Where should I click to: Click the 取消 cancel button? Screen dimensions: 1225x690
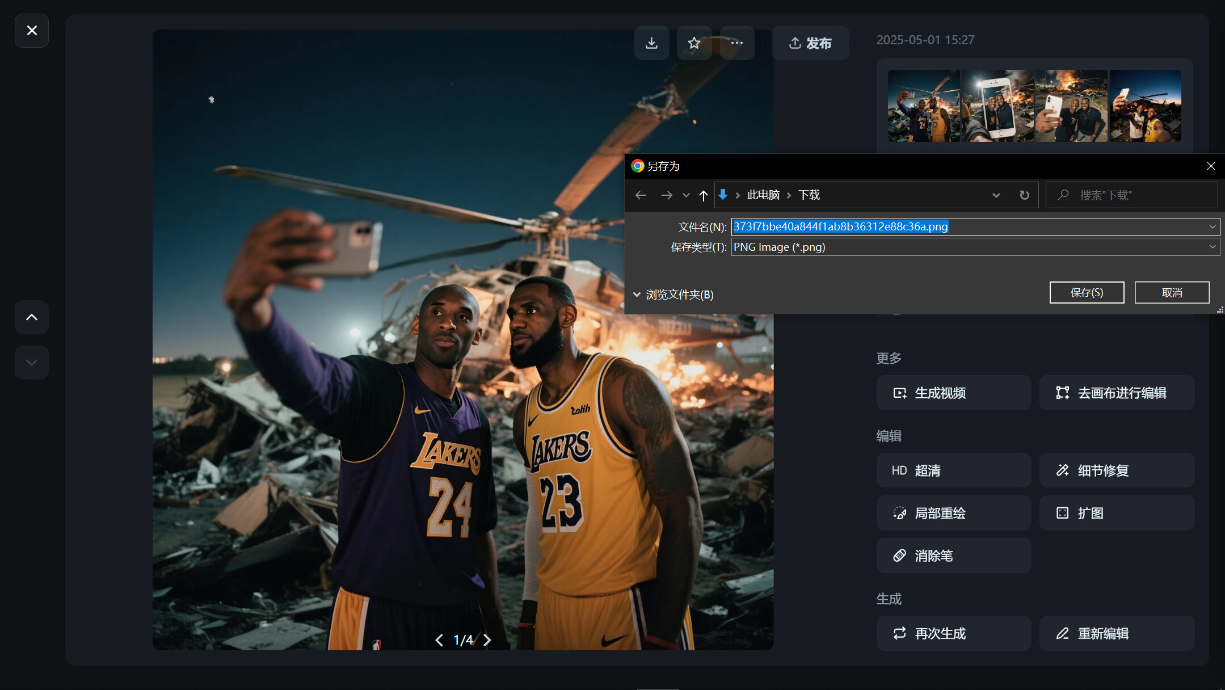pyautogui.click(x=1172, y=293)
